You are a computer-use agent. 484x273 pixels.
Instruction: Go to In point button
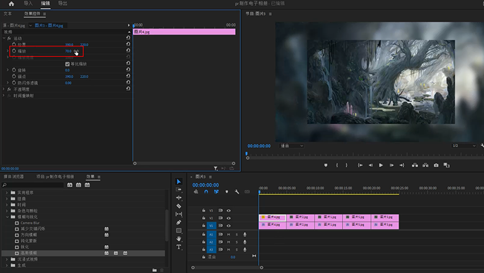tap(360, 165)
